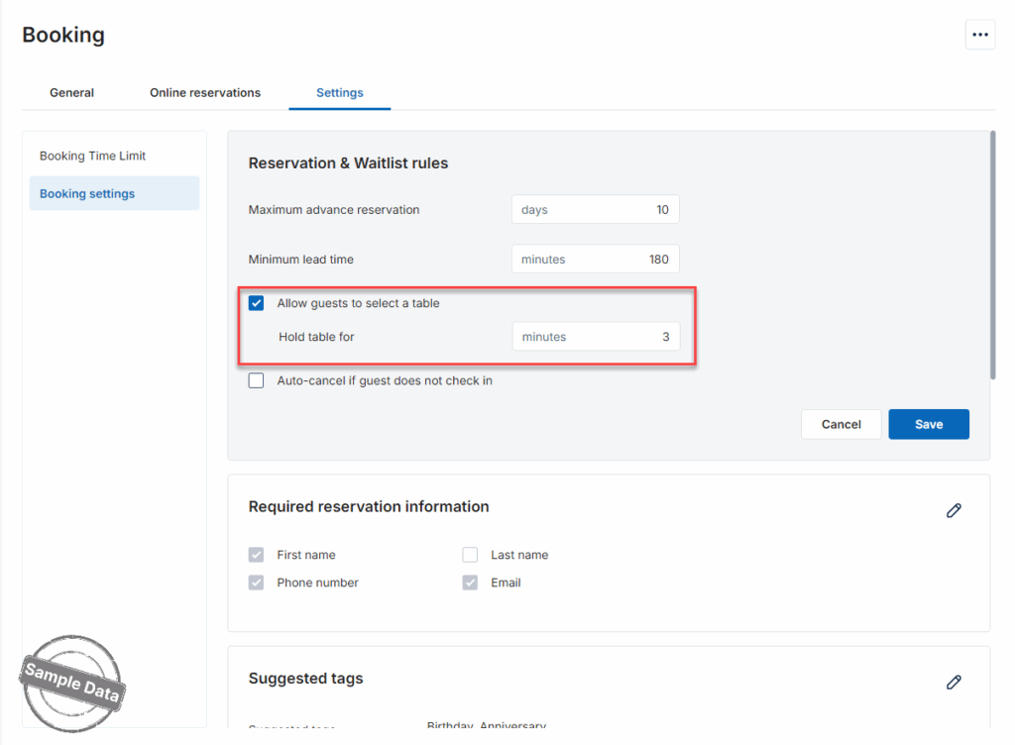The image size is (1015, 745).
Task: Check the Last name checkbox
Action: pos(470,555)
